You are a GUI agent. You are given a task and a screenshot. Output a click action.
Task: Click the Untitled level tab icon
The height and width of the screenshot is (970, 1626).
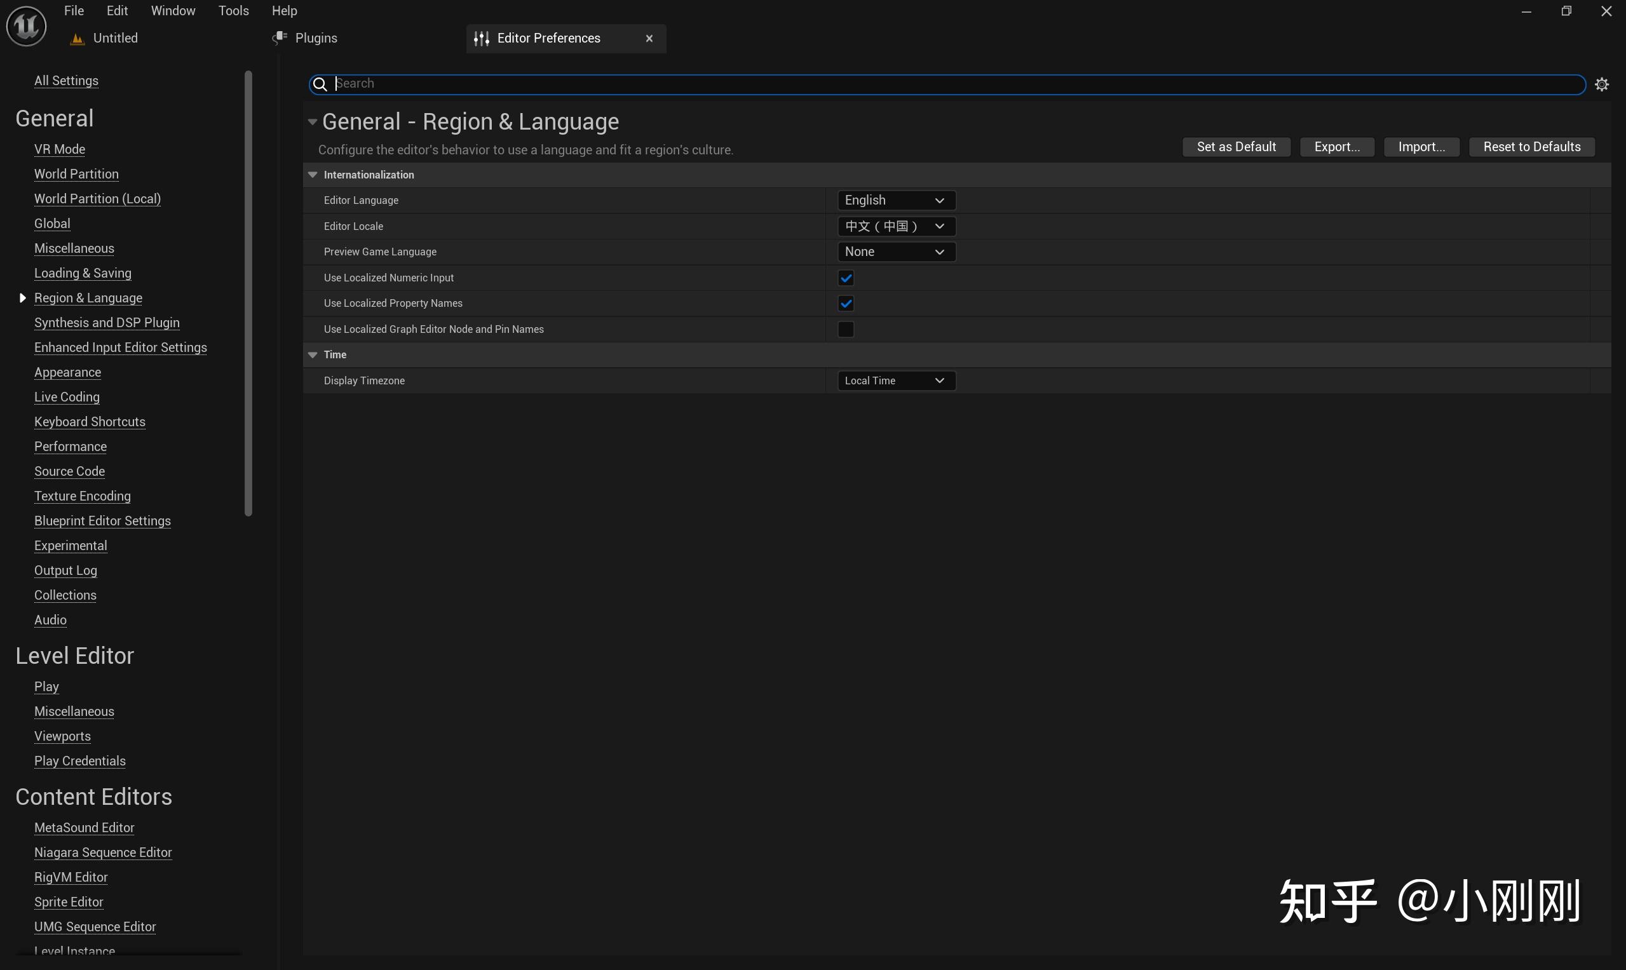pyautogui.click(x=77, y=39)
